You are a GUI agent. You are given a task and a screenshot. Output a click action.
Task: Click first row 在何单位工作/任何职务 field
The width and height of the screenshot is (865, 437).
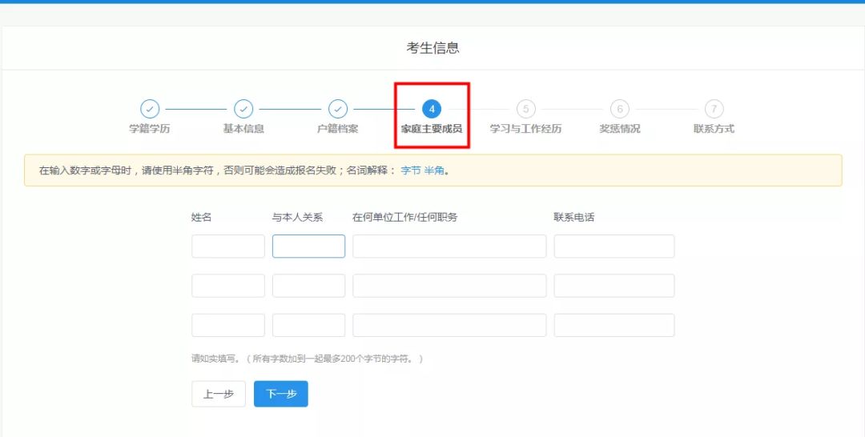pos(449,247)
